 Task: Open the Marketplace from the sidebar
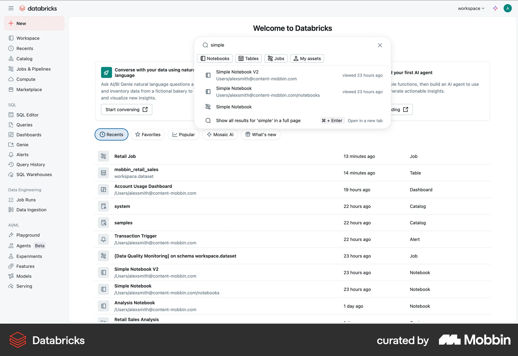click(29, 89)
